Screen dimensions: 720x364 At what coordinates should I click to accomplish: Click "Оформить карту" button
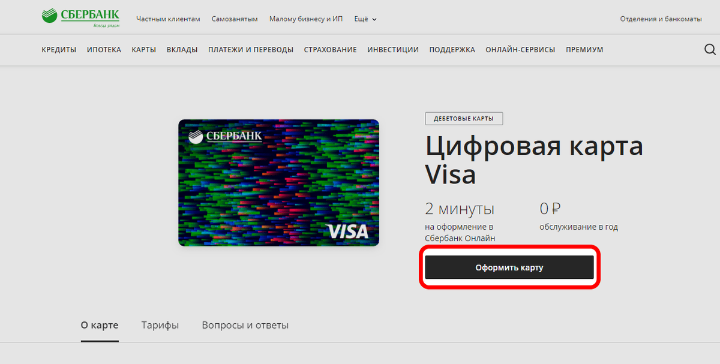point(509,267)
